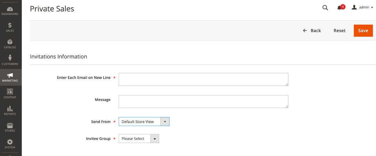
Task: Open the Customers menu in sidebar
Action: (x=10, y=60)
